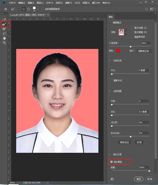Screen dimensions: 158x185
Task: Select the Zoom tool
Action: coord(4,43)
